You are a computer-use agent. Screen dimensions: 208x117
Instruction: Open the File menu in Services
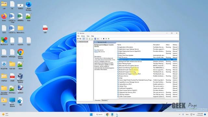click(x=78, y=36)
